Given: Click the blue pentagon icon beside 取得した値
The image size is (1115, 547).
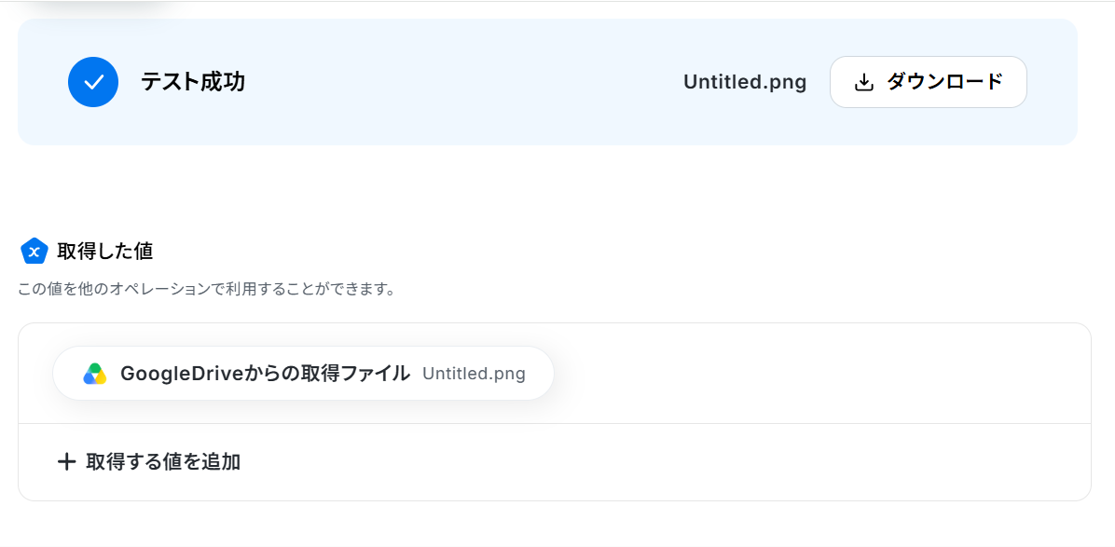Looking at the screenshot, I should [34, 251].
